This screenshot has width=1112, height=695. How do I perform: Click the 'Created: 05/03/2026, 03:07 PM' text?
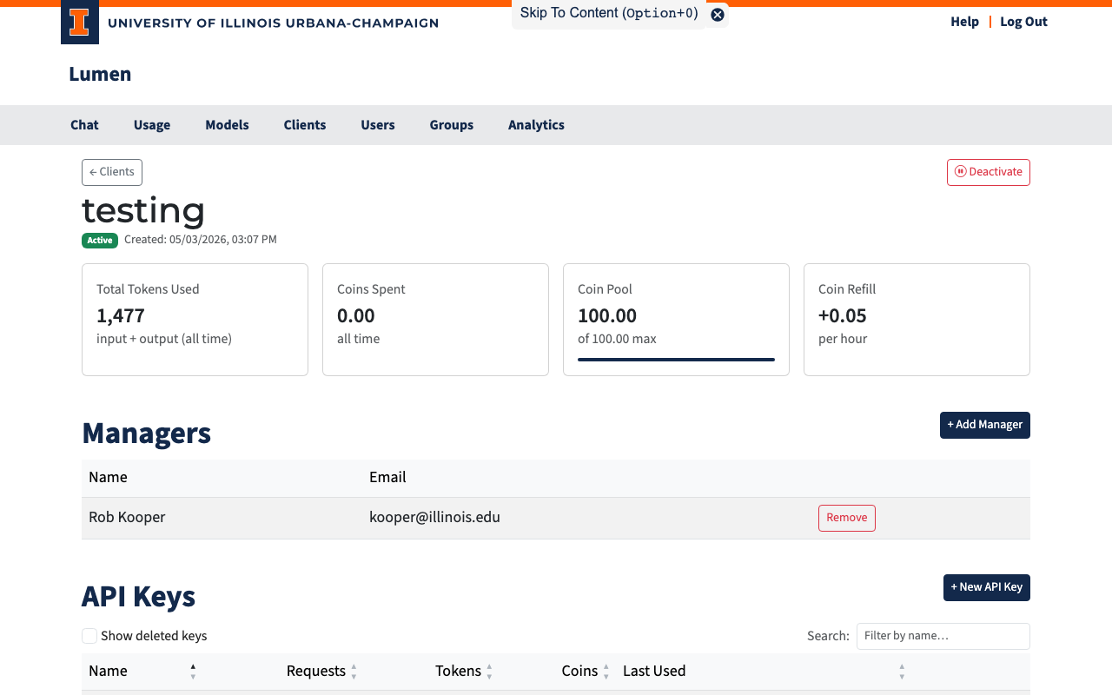click(x=201, y=240)
